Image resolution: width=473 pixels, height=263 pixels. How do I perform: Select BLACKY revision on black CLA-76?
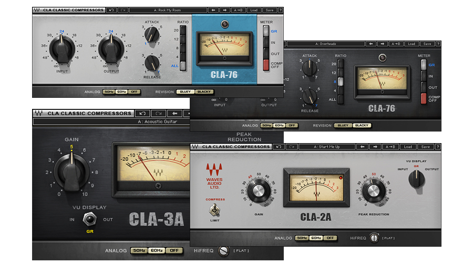[x=362, y=125]
